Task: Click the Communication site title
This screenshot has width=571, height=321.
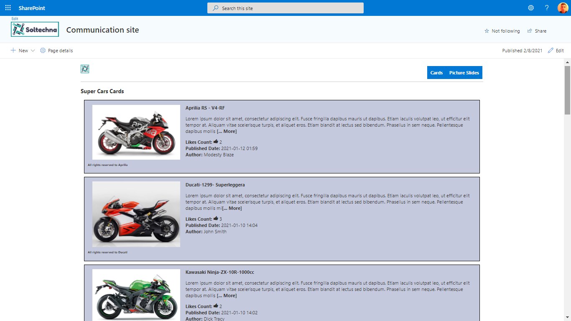Action: (x=102, y=30)
